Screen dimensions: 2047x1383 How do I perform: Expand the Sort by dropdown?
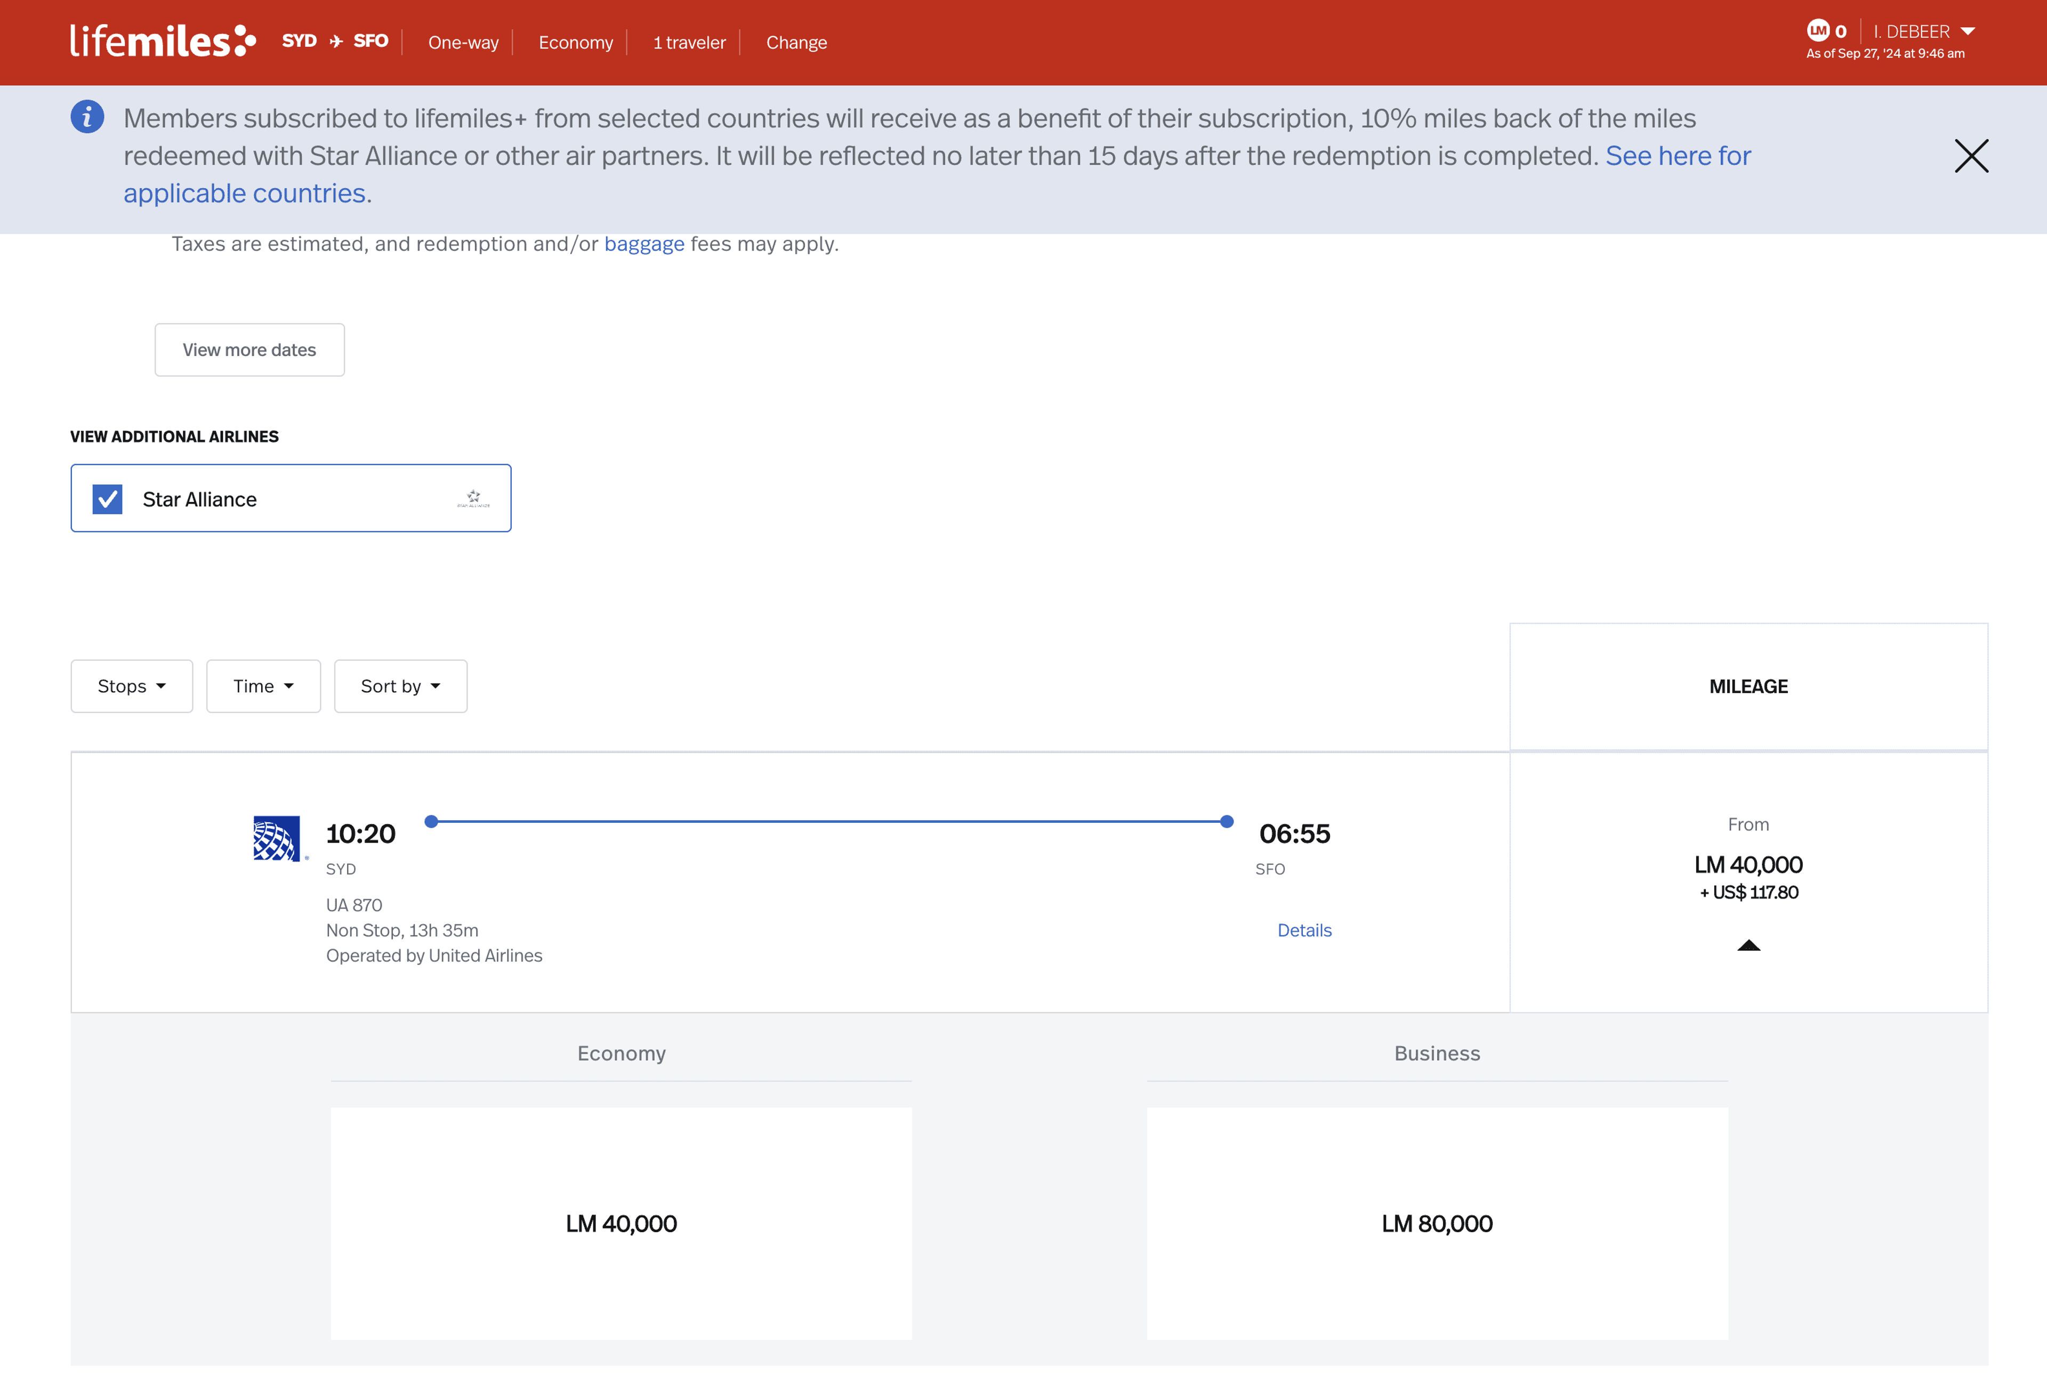coord(401,686)
